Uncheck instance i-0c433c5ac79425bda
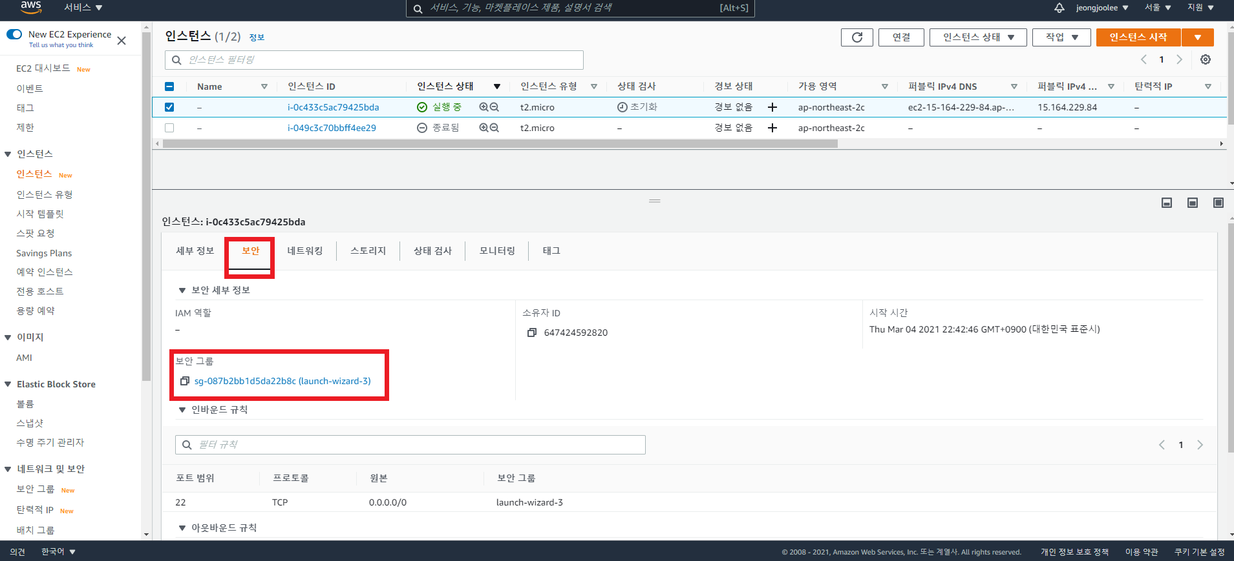 (169, 107)
